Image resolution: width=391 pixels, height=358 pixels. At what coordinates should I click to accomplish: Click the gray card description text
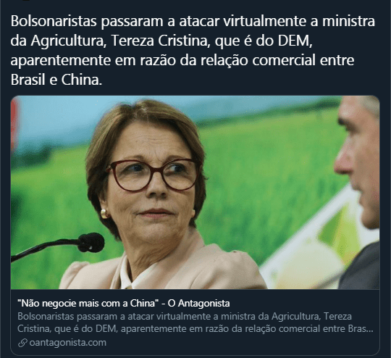(195, 322)
